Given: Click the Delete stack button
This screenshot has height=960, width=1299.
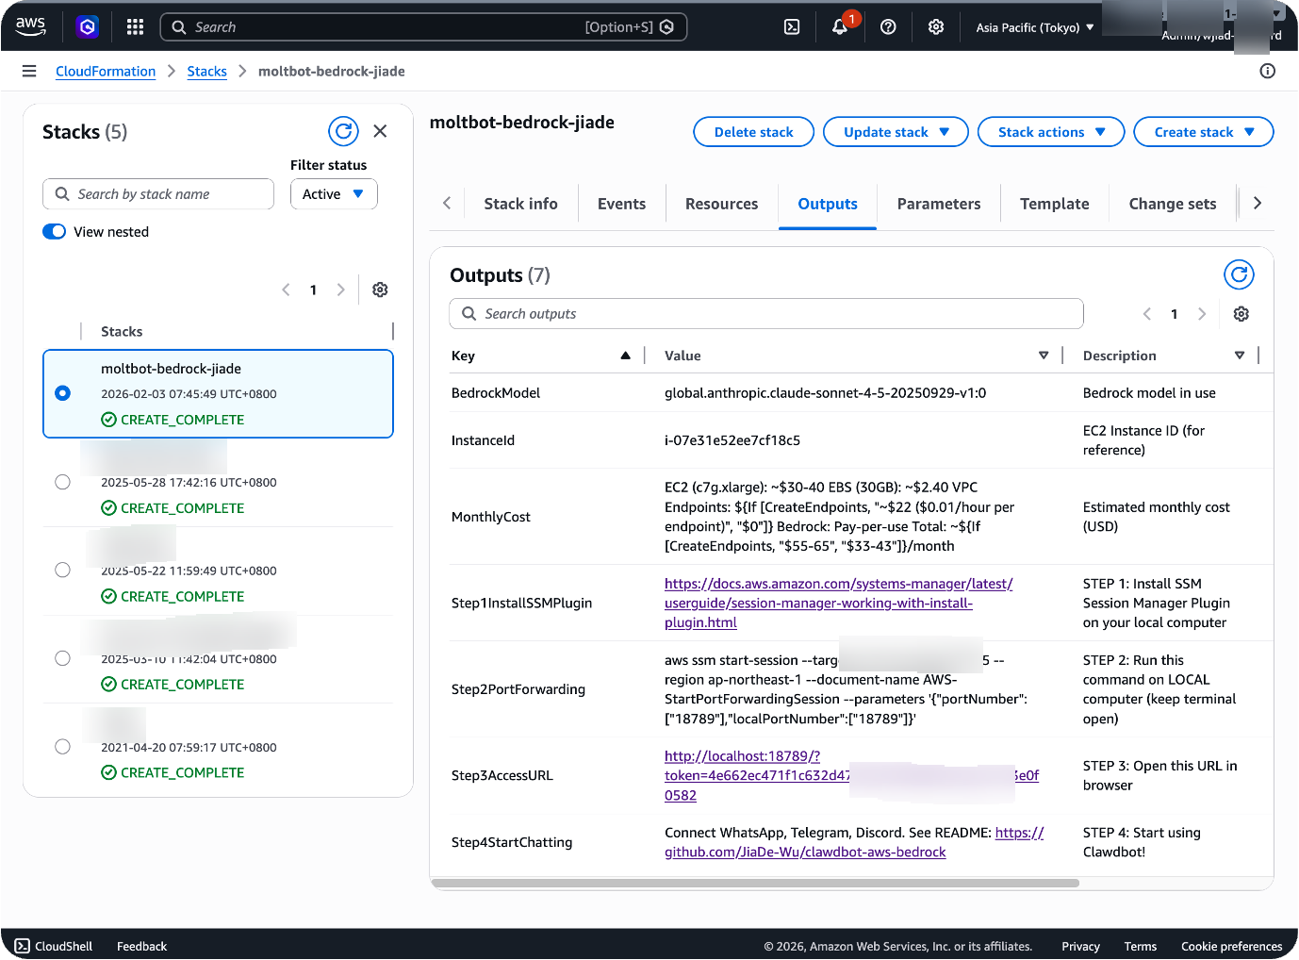Looking at the screenshot, I should pyautogui.click(x=754, y=132).
